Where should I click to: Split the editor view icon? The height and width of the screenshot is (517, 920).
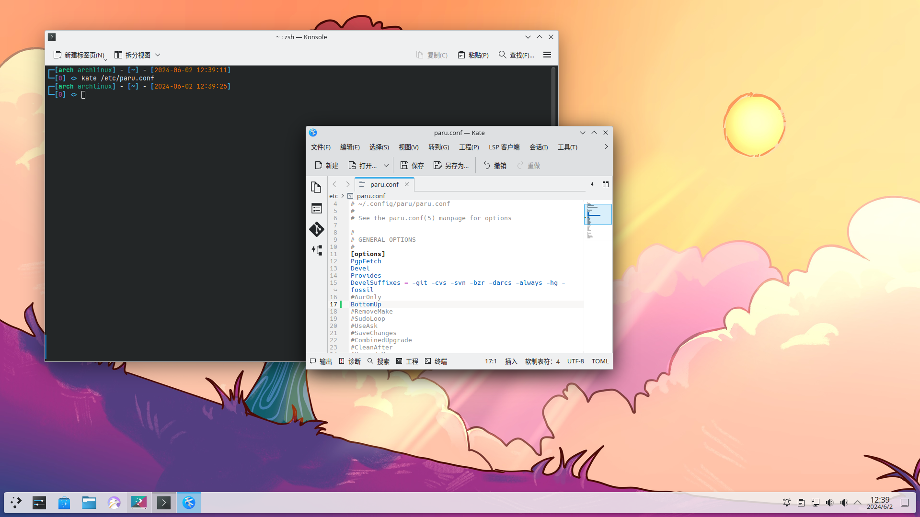click(606, 184)
